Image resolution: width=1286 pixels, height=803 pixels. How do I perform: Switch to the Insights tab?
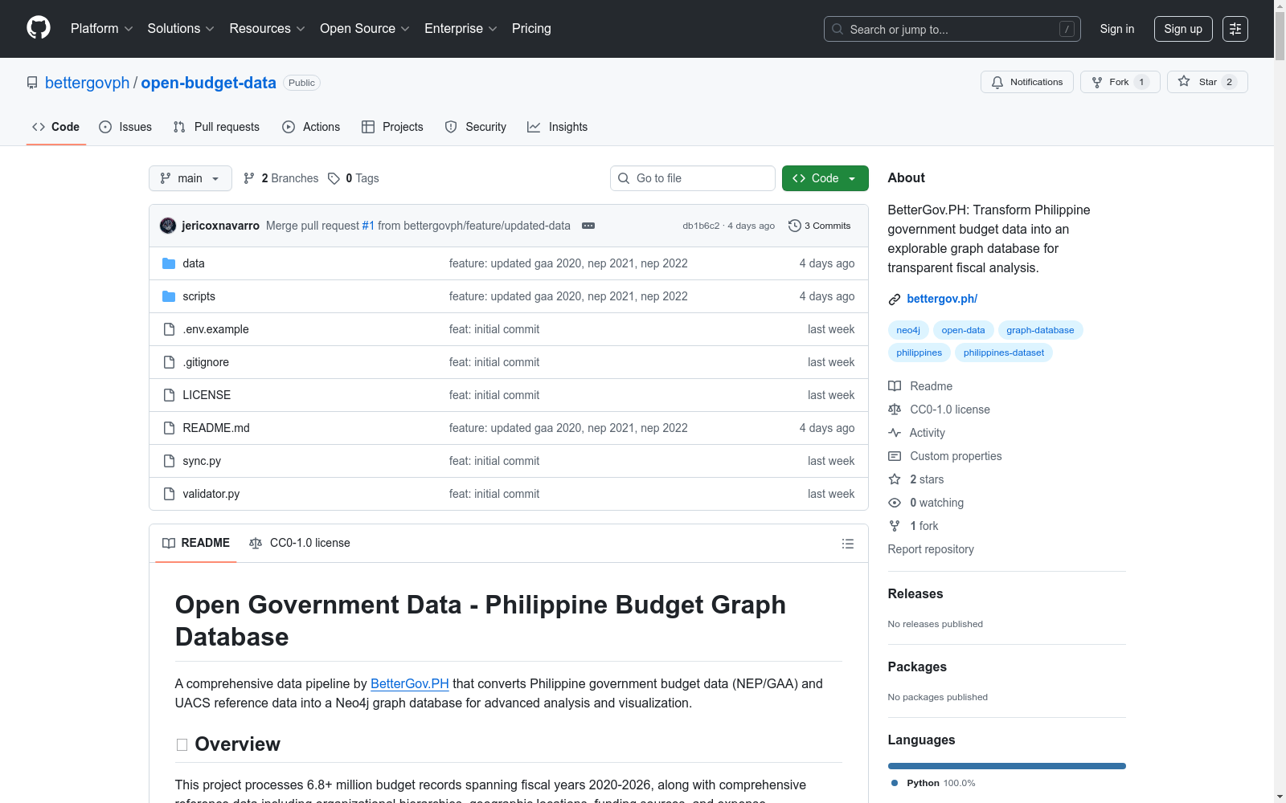(557, 127)
